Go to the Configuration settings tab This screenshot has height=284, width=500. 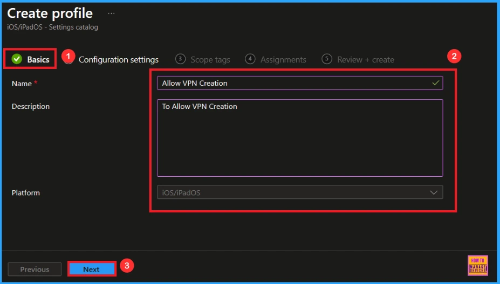click(119, 60)
